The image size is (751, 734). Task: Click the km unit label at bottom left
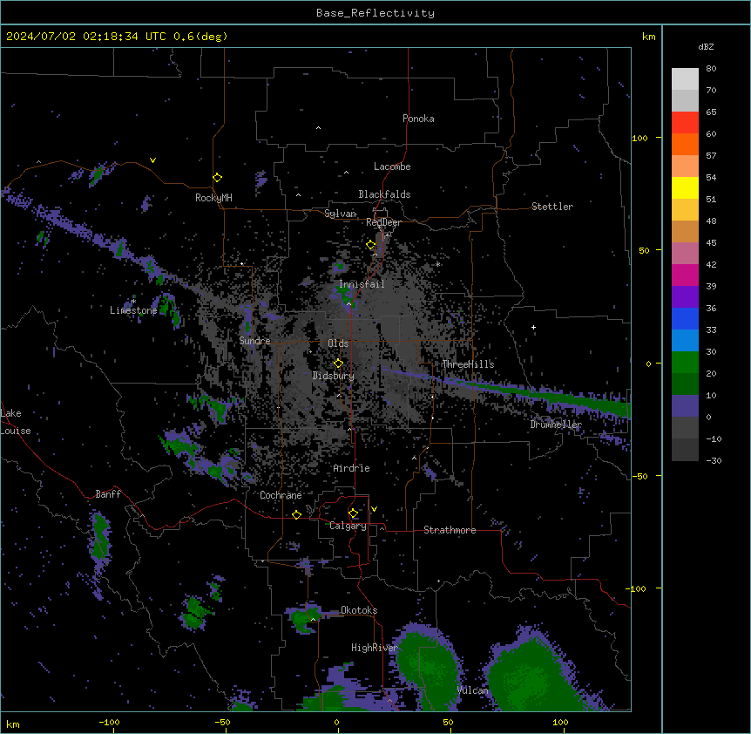click(x=12, y=724)
